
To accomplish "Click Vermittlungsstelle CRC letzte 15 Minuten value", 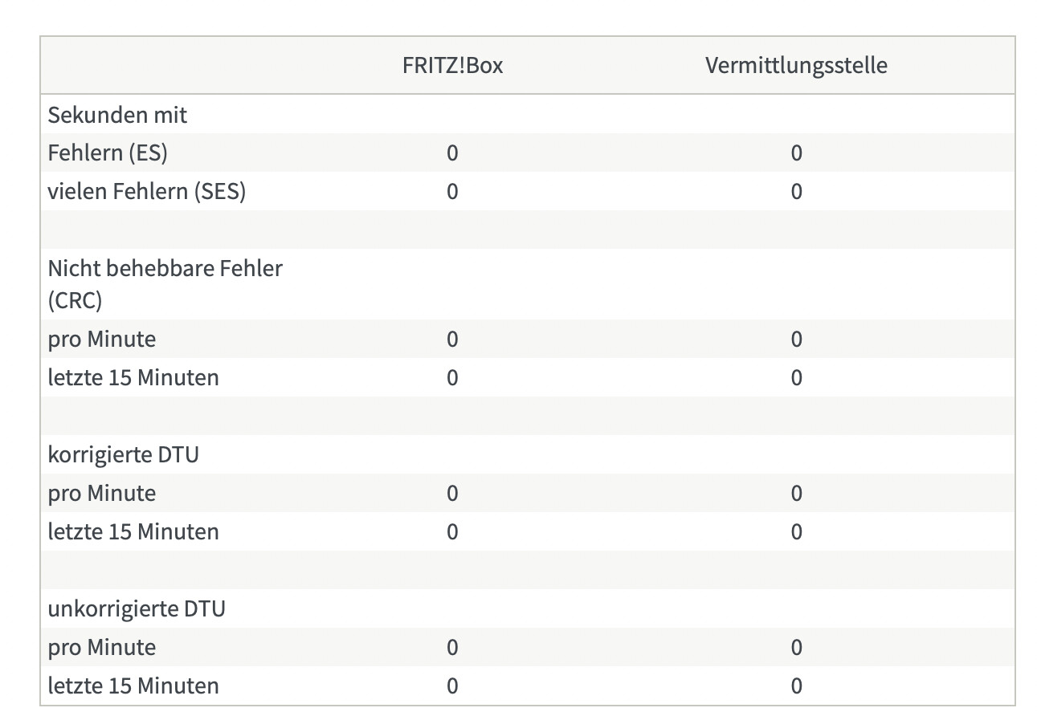I will click(x=796, y=377).
